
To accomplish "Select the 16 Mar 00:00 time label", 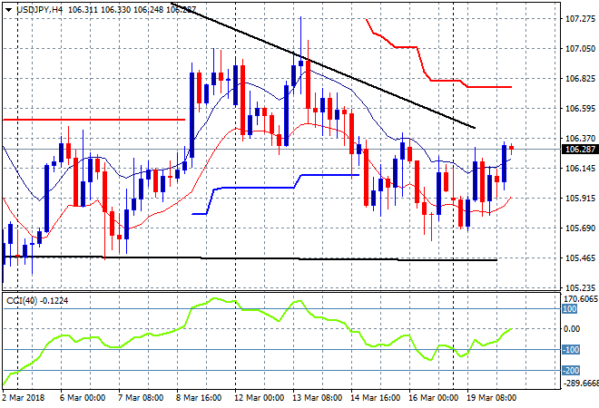I will point(433,398).
